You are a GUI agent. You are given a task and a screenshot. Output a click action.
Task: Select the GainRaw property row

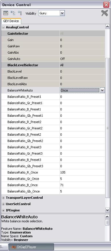pyautogui.click(x=53, y=46)
